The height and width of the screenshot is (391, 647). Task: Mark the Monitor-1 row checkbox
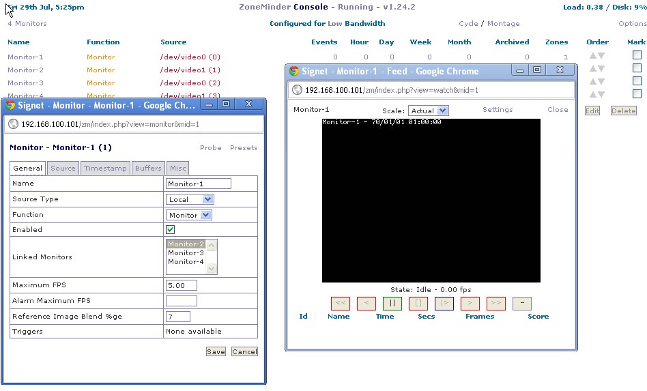pos(637,55)
